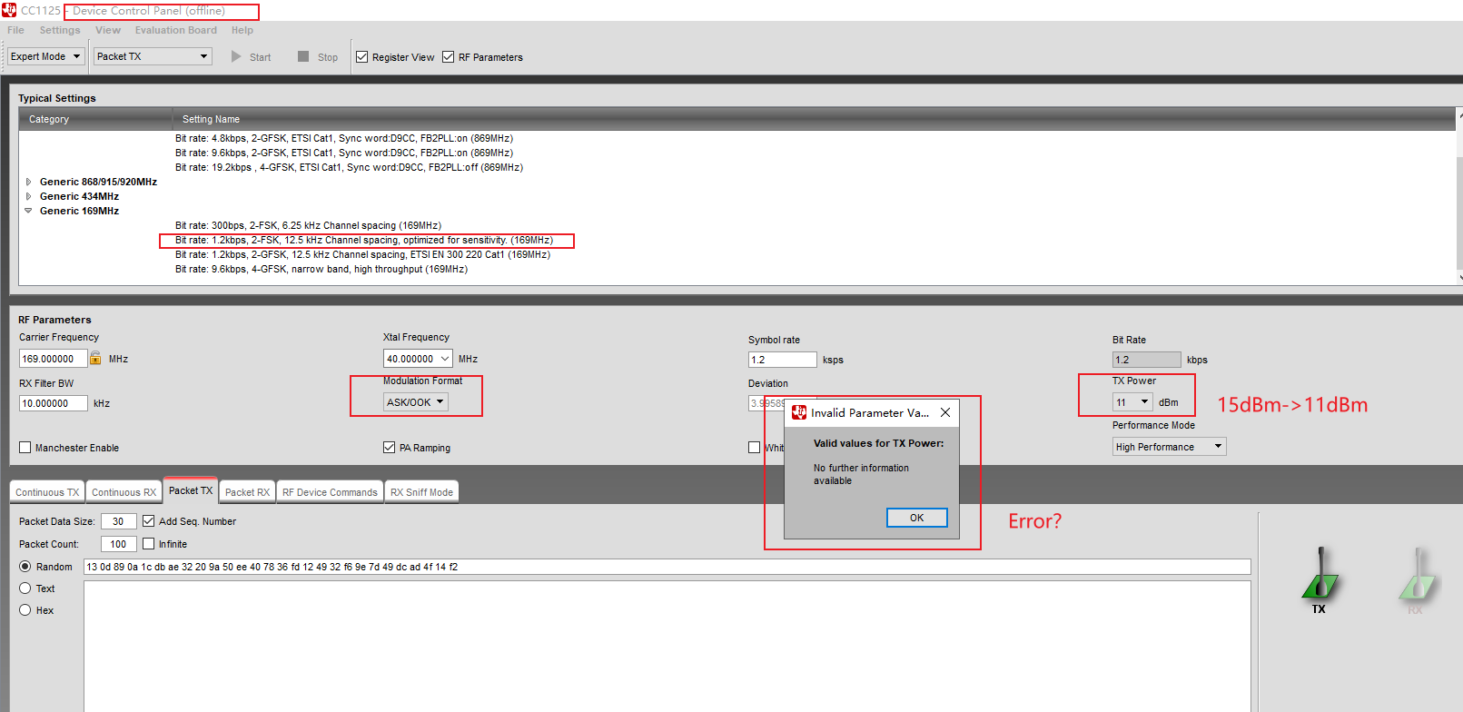The height and width of the screenshot is (712, 1463).
Task: Click the large empty packet text area
Action: [x=667, y=646]
